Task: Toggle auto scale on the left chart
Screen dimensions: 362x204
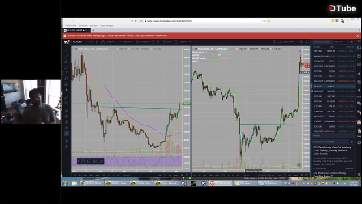Action: coord(176,175)
